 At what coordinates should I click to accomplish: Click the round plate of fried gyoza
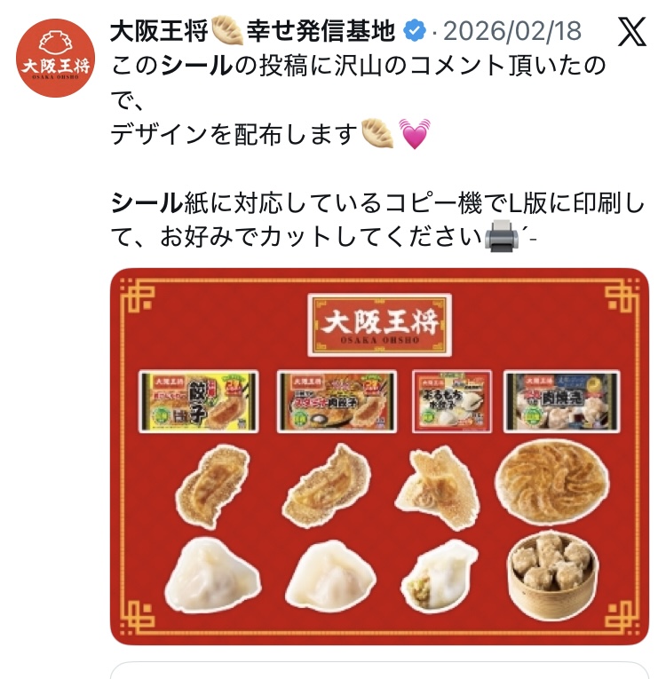point(552,483)
